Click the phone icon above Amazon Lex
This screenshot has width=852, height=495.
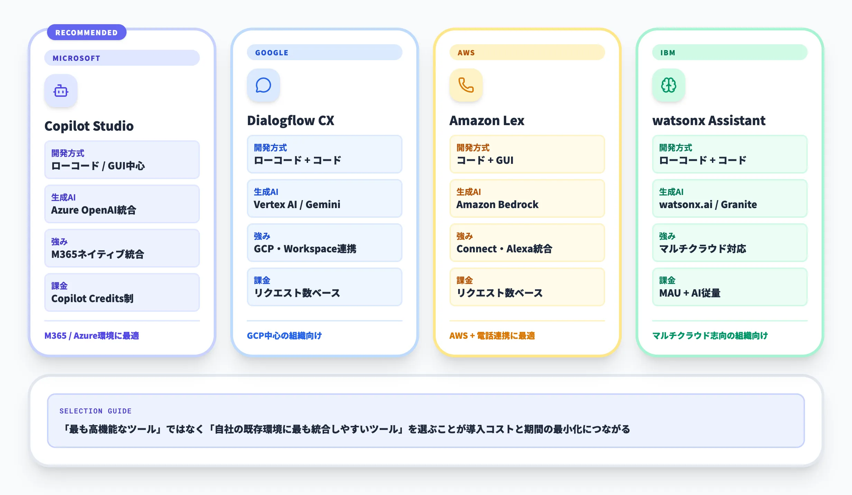(465, 85)
